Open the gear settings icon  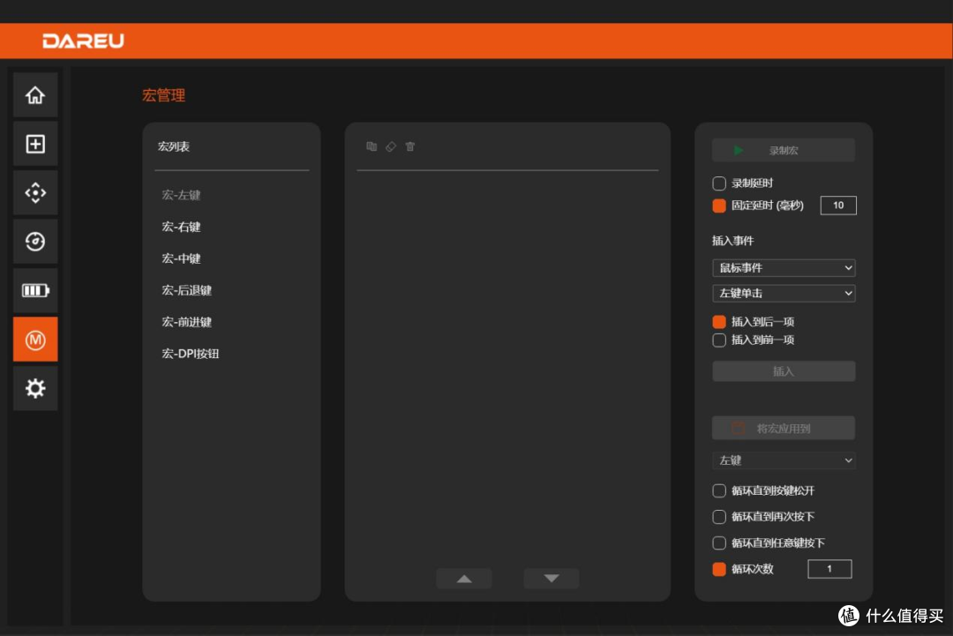click(x=35, y=388)
